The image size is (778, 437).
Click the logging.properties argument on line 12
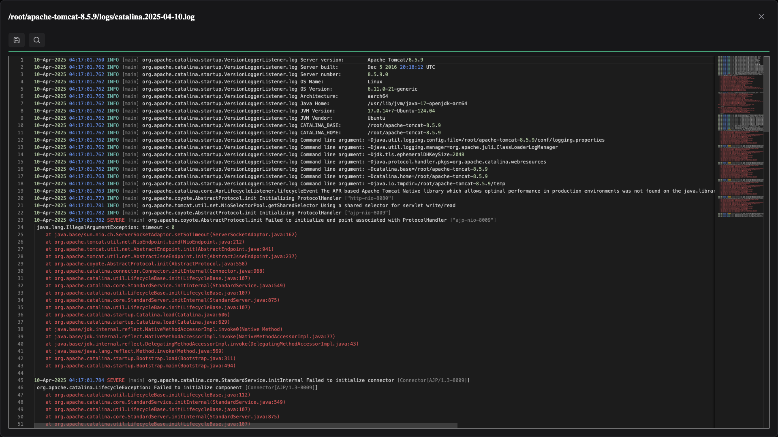coord(486,140)
